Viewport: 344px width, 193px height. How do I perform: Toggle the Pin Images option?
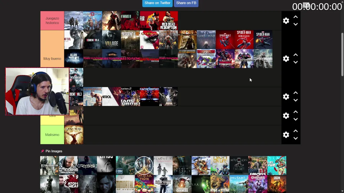pyautogui.click(x=51, y=151)
